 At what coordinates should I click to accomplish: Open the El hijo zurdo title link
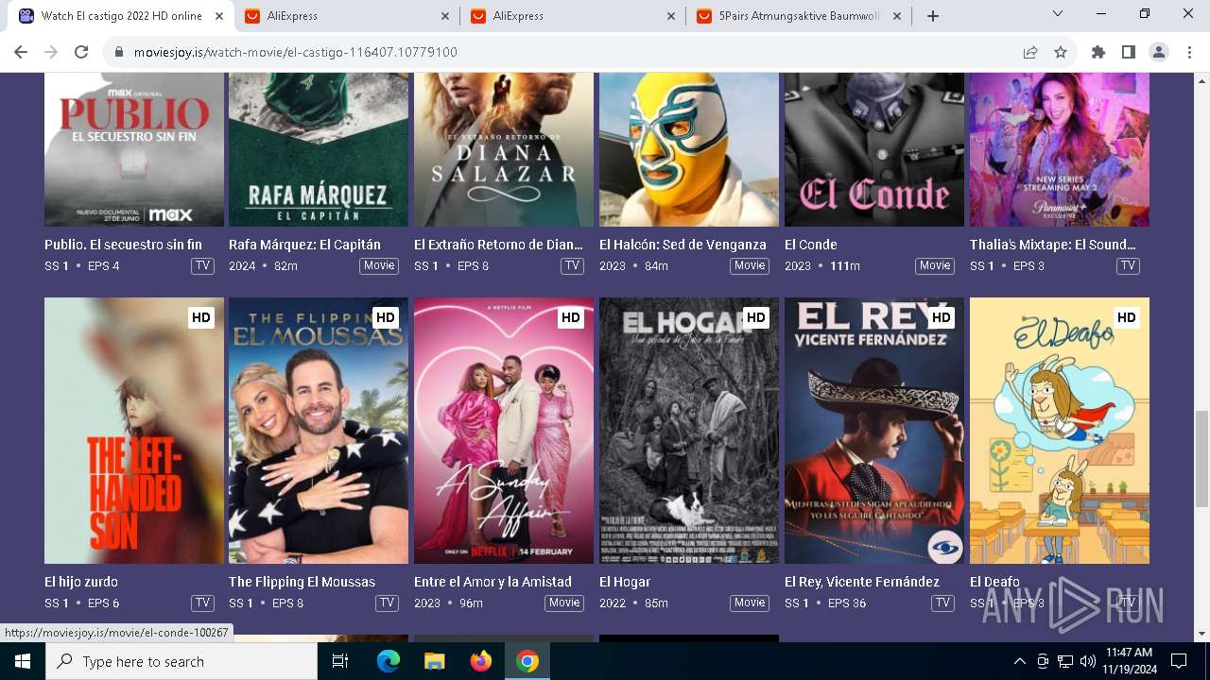point(81,582)
